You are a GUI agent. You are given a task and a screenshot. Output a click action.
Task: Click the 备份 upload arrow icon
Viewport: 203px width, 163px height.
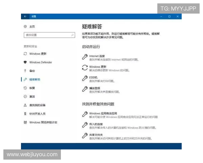[x=25, y=71]
